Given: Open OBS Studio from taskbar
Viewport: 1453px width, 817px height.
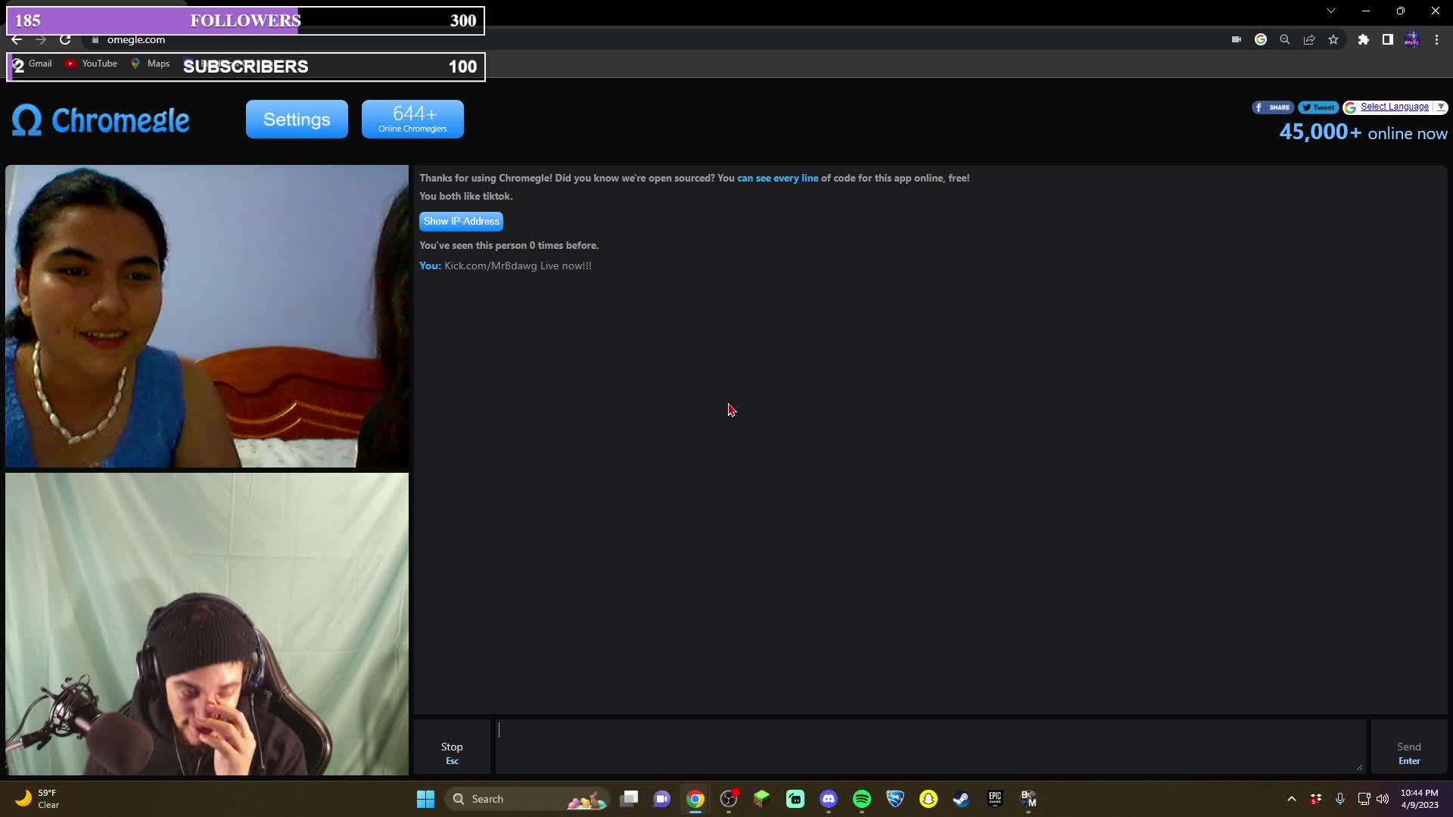Looking at the screenshot, I should click(729, 799).
